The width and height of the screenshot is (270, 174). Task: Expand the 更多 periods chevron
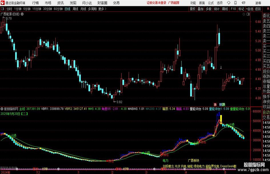pos(105,9)
